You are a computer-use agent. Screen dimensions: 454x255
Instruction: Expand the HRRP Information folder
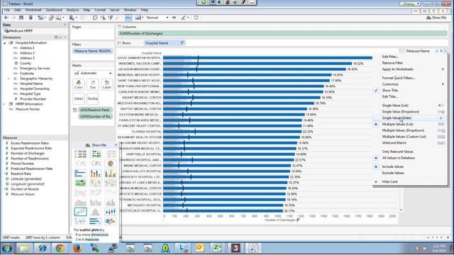(x=4, y=104)
